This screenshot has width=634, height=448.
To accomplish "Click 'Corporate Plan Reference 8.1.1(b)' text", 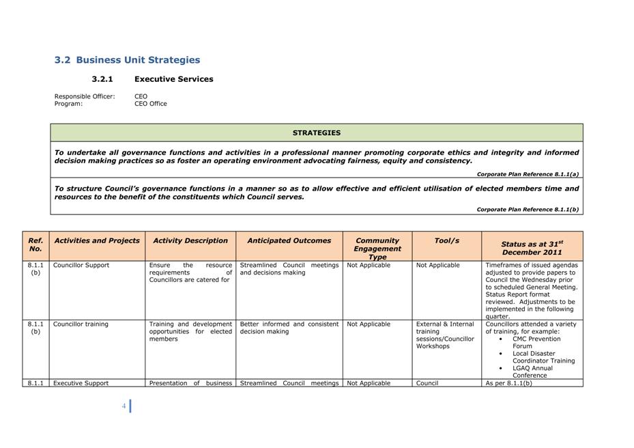I will click(x=527, y=210).
